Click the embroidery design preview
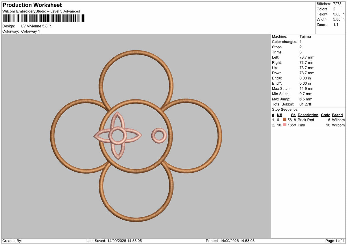 [136, 136]
